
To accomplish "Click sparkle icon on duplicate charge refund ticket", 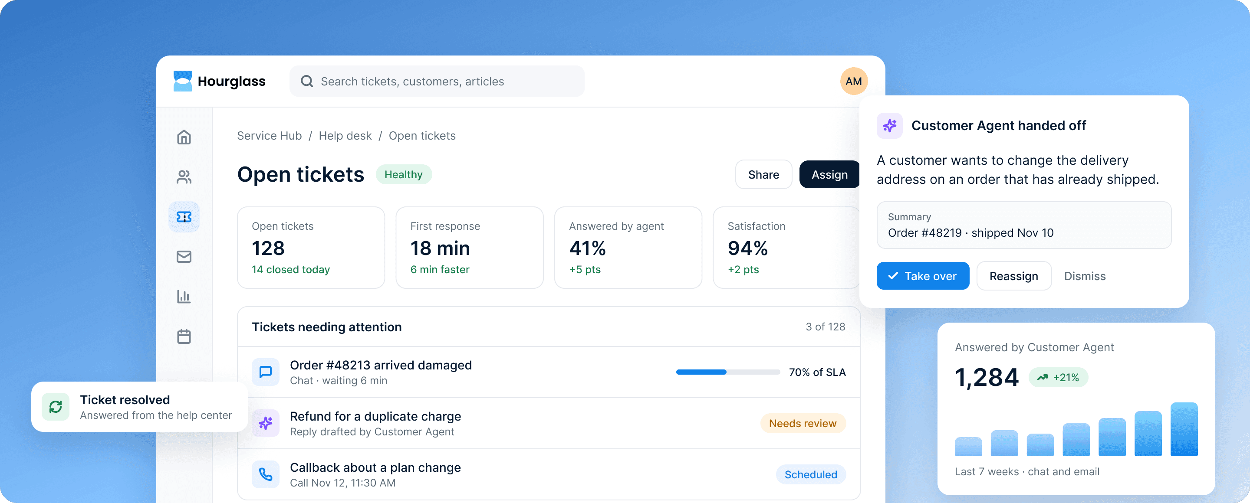I will 266,423.
